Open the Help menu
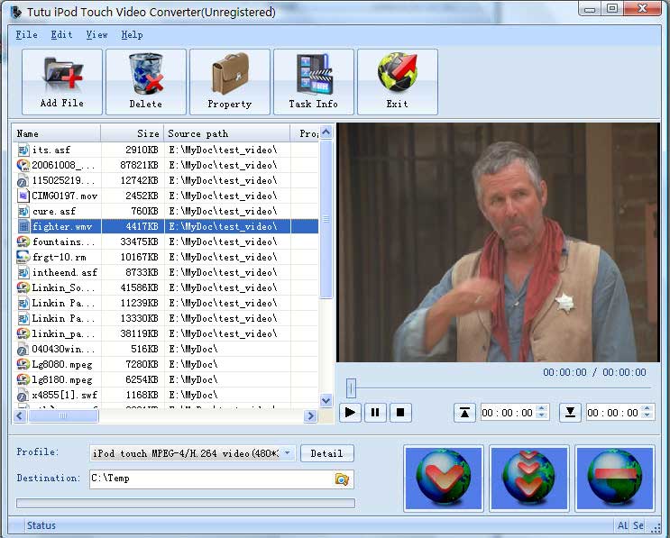 click(132, 34)
